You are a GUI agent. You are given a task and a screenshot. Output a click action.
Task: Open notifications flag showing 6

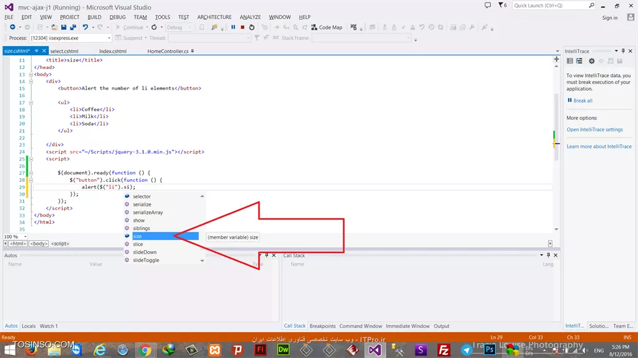[503, 5]
